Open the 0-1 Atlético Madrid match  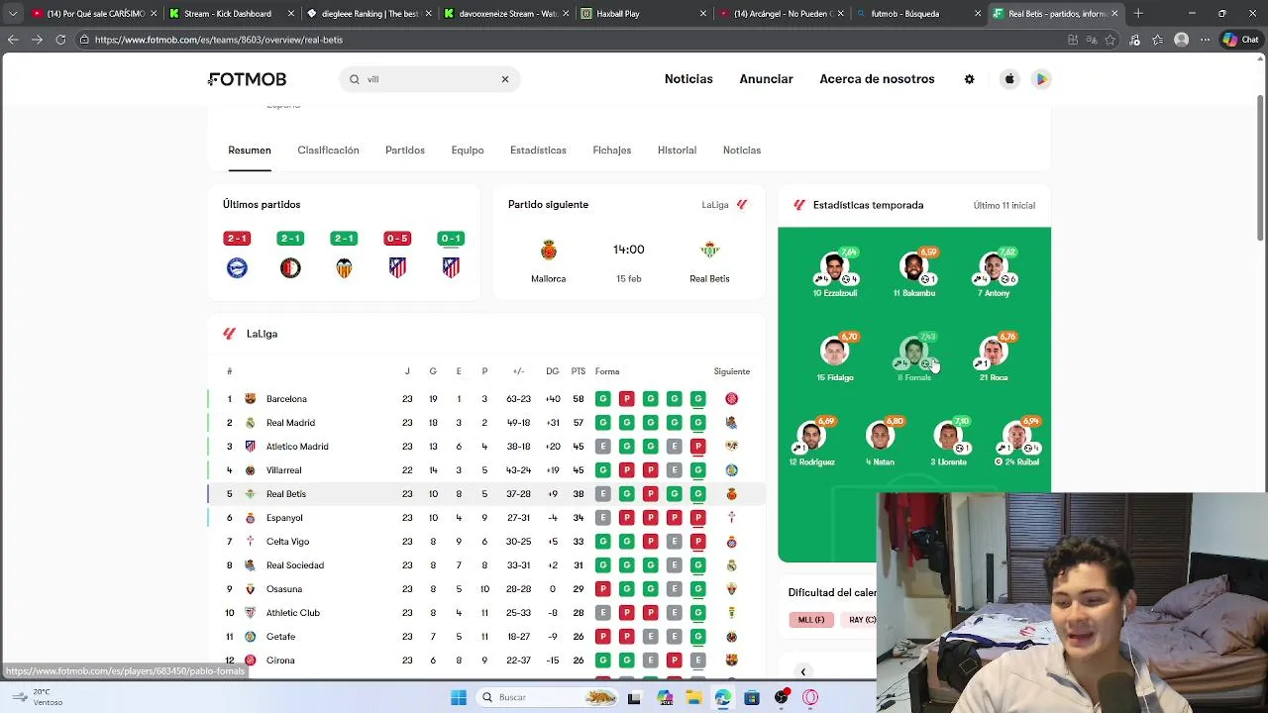tap(451, 255)
